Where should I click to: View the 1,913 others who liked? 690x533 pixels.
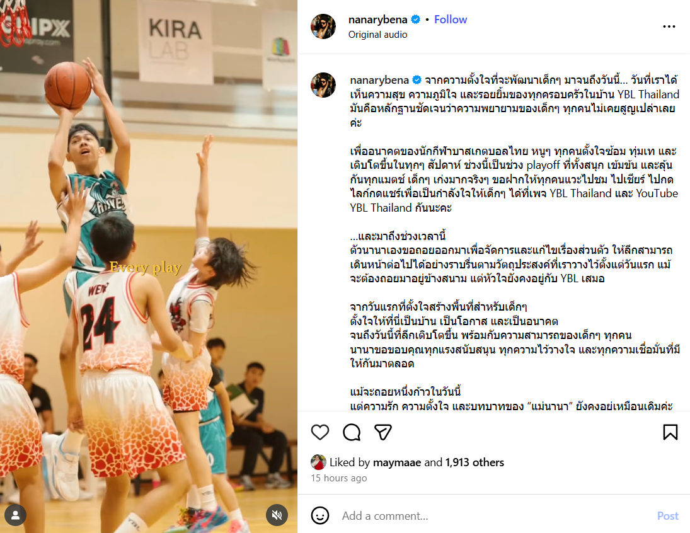474,462
